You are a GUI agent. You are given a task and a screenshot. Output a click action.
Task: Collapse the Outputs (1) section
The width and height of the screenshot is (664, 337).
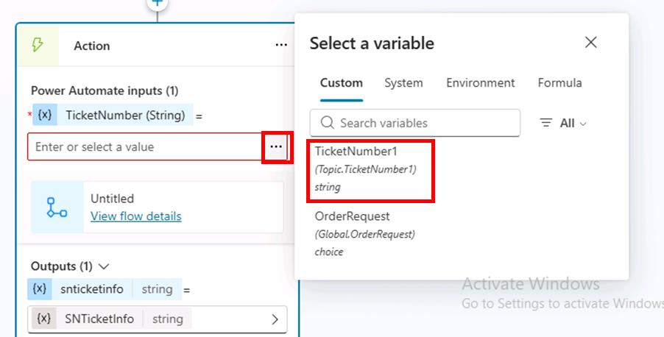point(104,266)
